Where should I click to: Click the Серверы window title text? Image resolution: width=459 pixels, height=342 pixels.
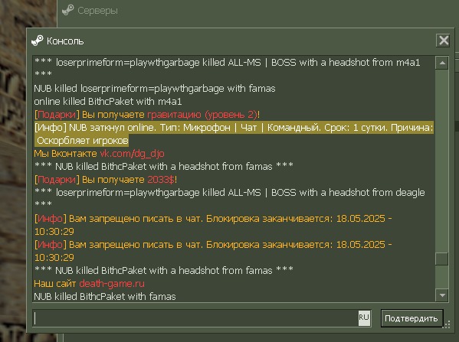coord(97,11)
